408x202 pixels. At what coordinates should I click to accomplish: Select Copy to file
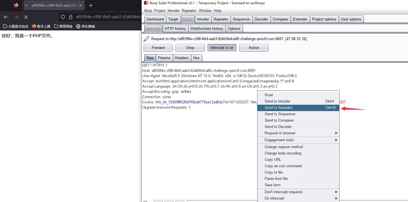pyautogui.click(x=298, y=172)
